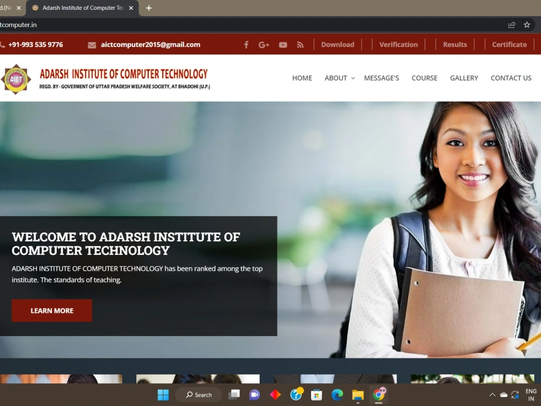This screenshot has width=541, height=406.
Task: Close the first partially visible tab
Action: coord(18,8)
